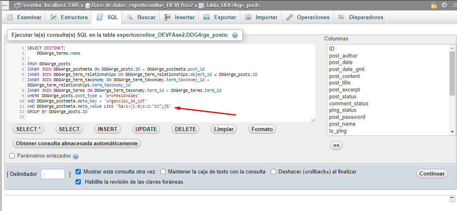The height and width of the screenshot is (211, 457).
Task: Click the SQL editor resize handle
Action: coord(313,120)
